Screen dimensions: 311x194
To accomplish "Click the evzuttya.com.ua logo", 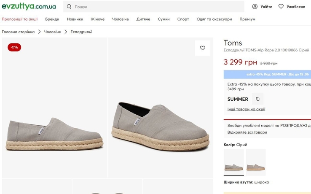I will [29, 6].
